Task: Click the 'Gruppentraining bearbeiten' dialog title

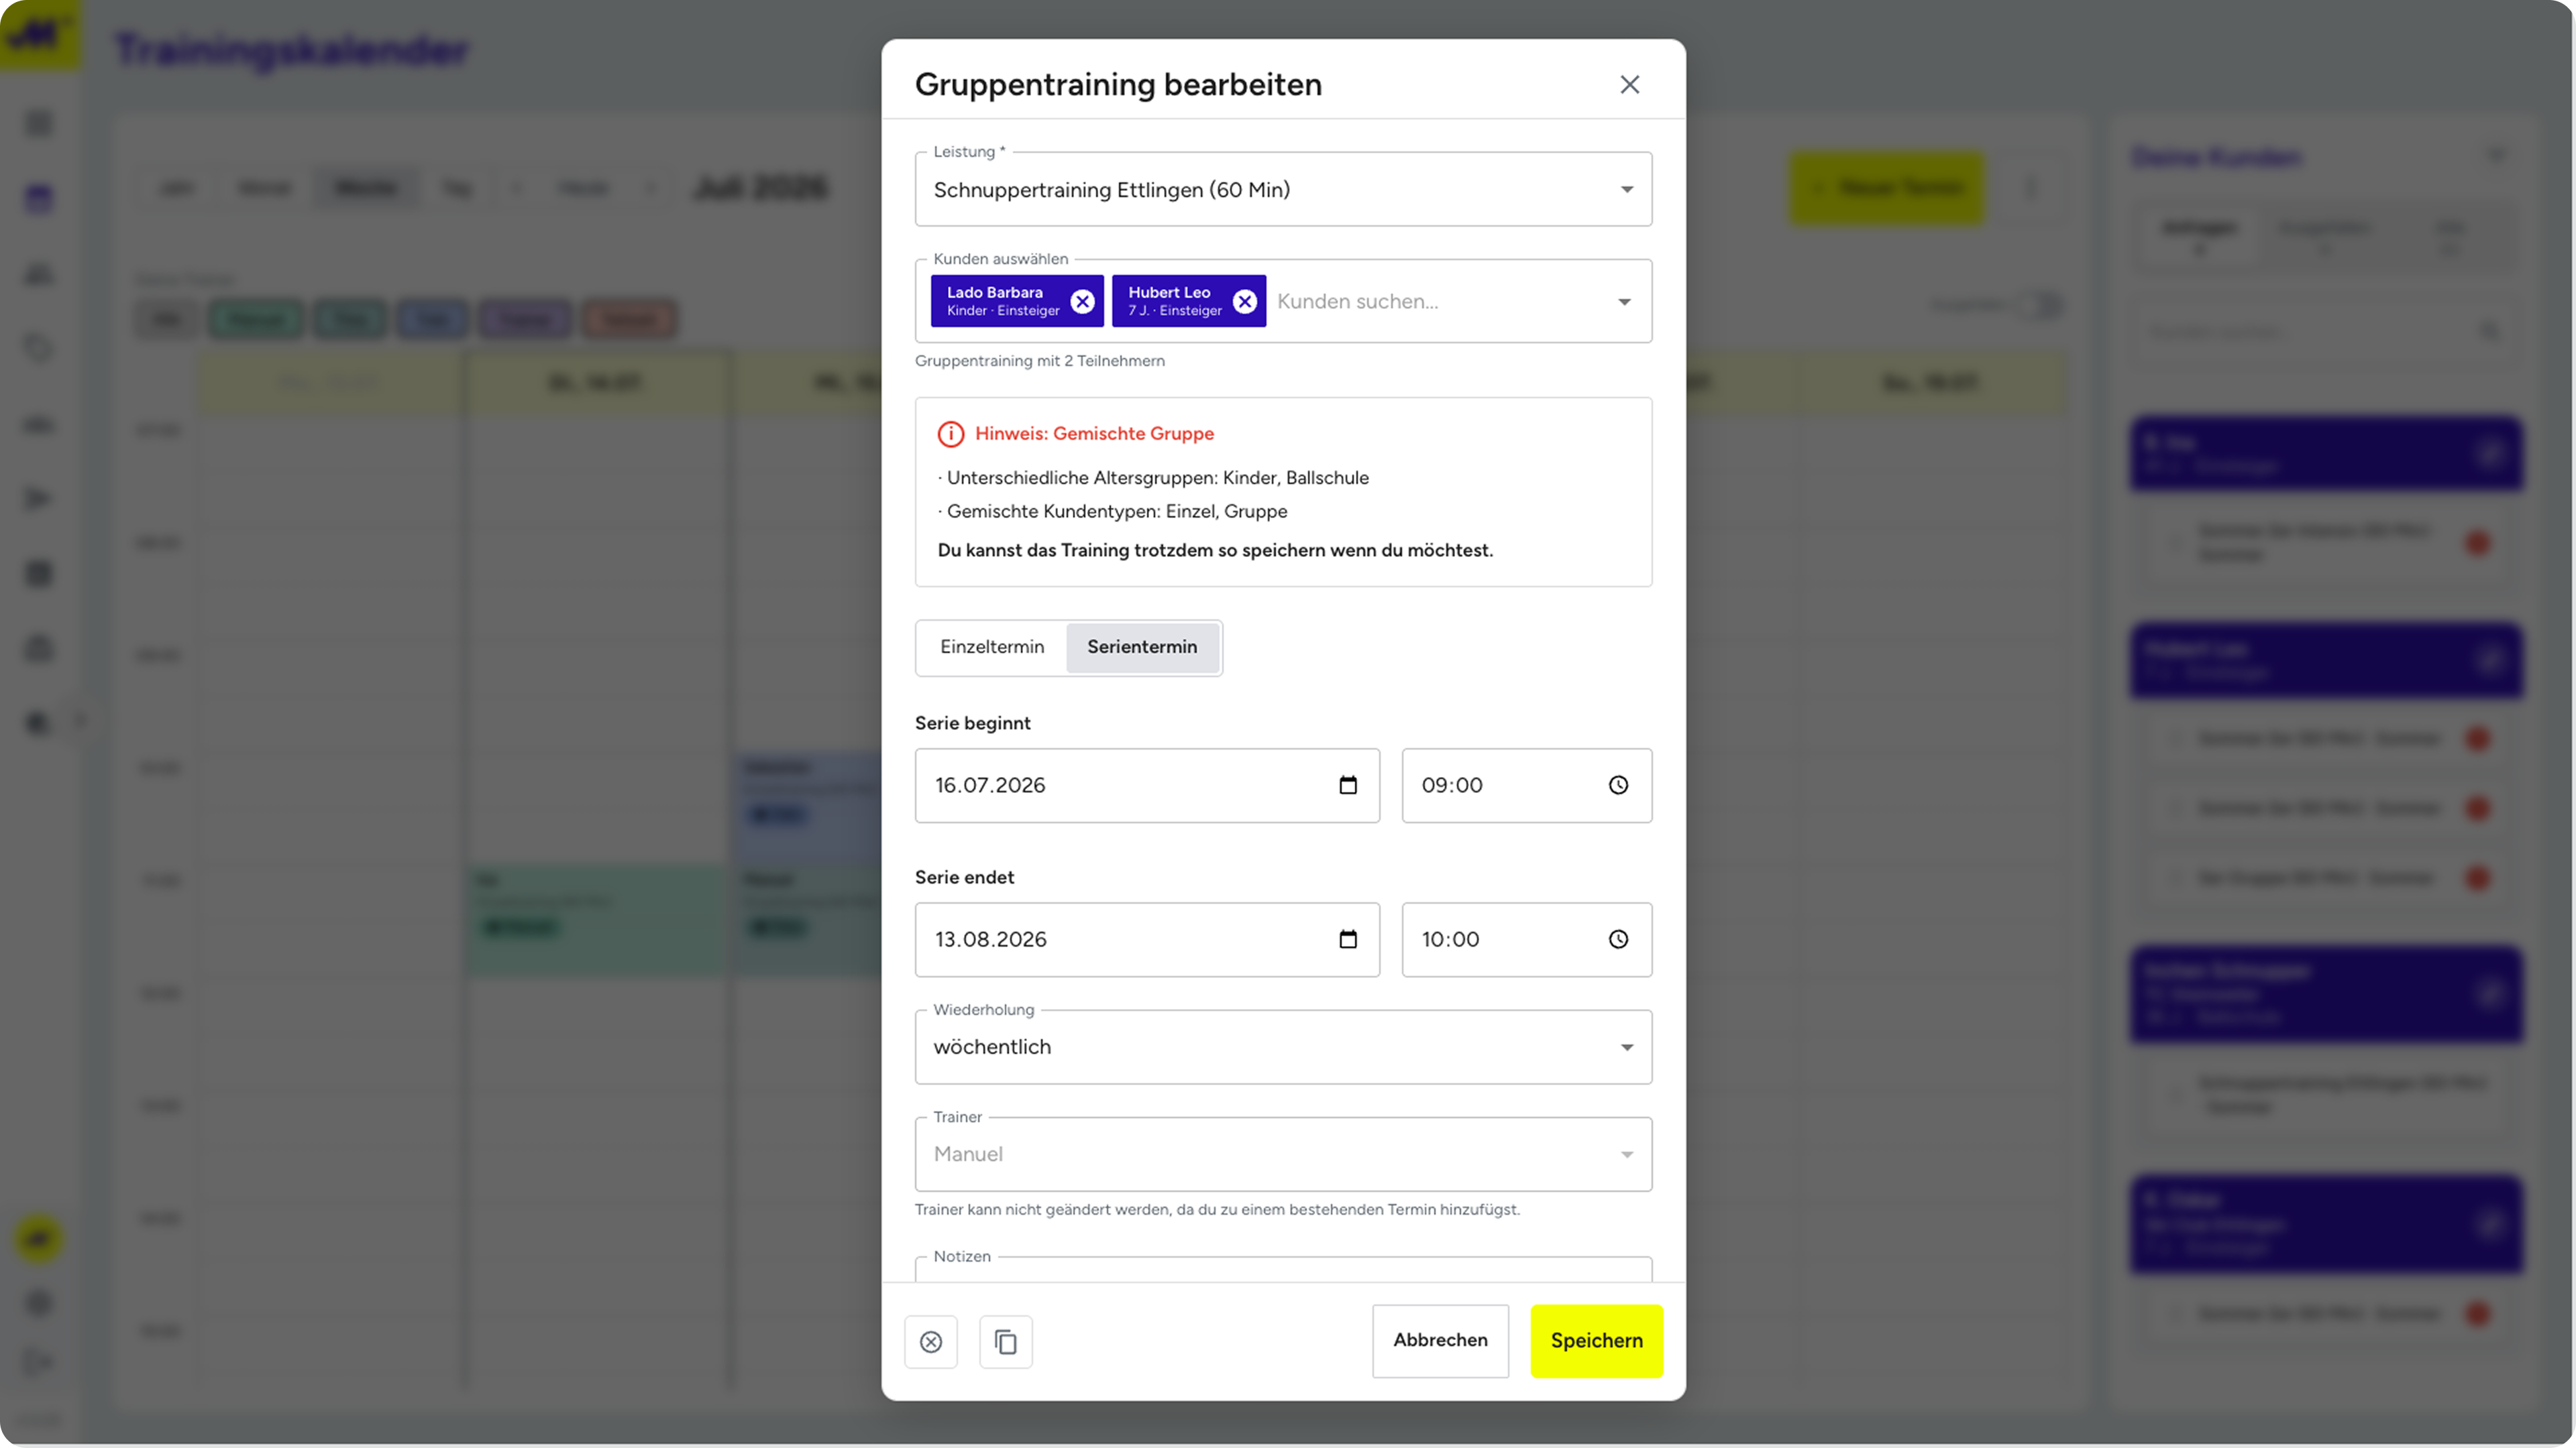Action: click(1118, 85)
